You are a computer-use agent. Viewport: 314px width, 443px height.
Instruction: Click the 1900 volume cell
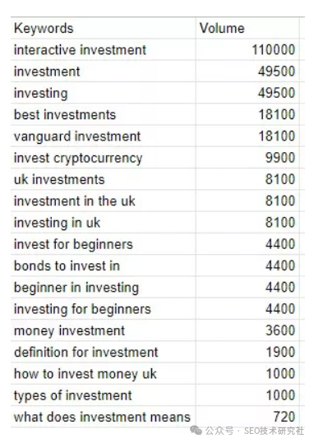[247, 352]
